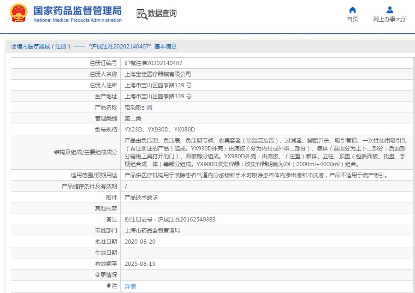Screen dimensions: 415x293
Task: Click National Medical Products Administration text
Action: click(77, 20)
